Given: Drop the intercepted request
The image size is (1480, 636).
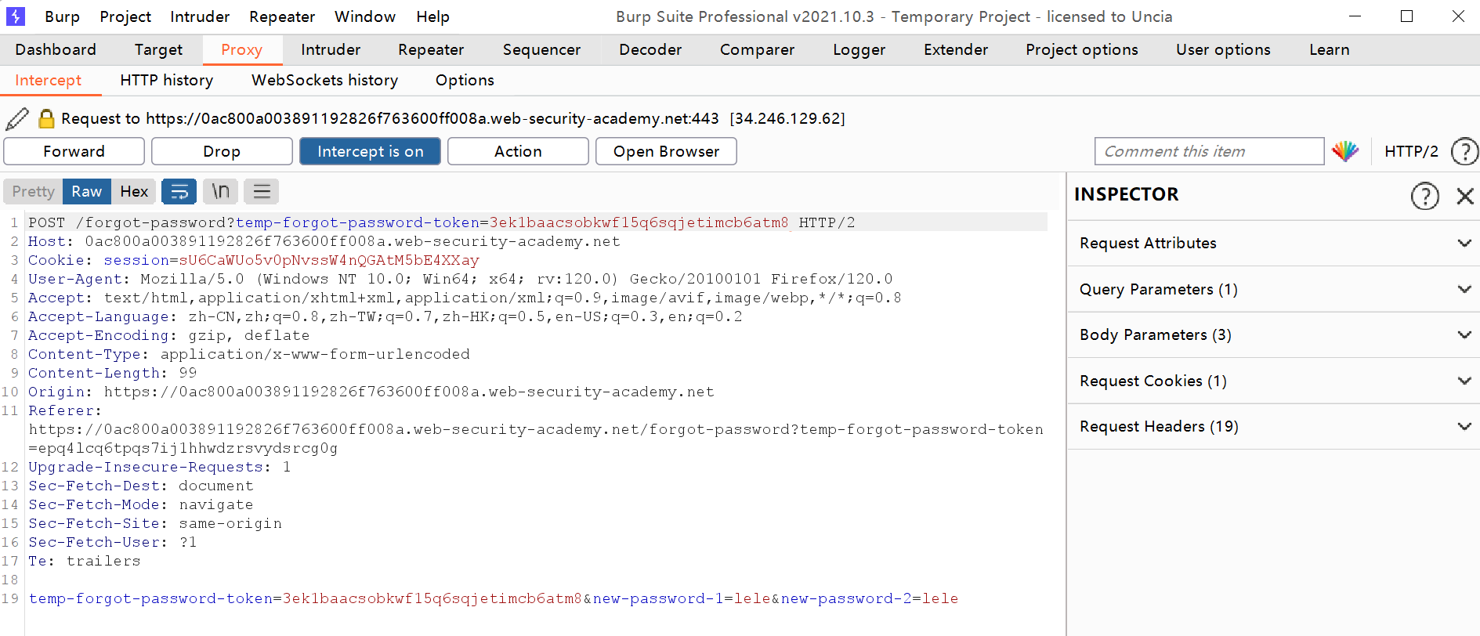Looking at the screenshot, I should coord(222,151).
